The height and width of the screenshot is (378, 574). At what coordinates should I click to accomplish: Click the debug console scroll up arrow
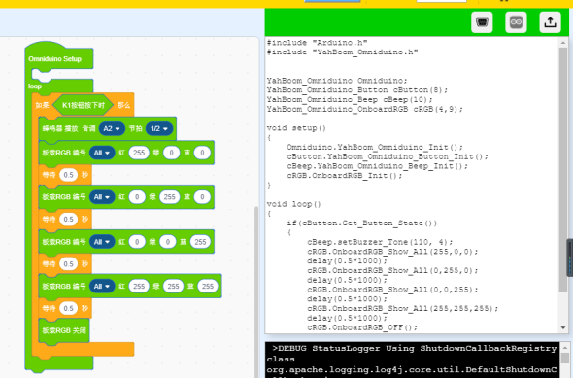(565, 347)
